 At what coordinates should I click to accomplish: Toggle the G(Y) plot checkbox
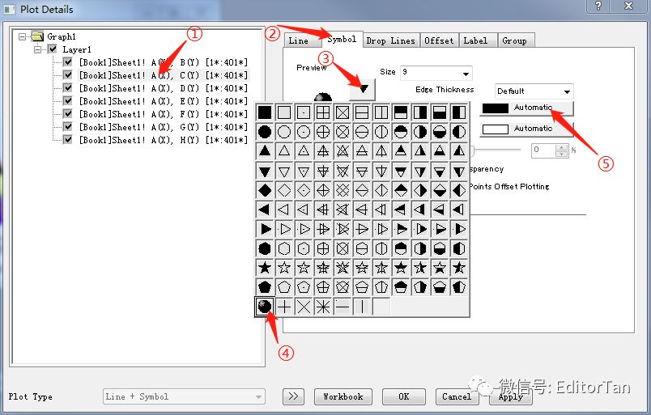pyautogui.click(x=68, y=126)
